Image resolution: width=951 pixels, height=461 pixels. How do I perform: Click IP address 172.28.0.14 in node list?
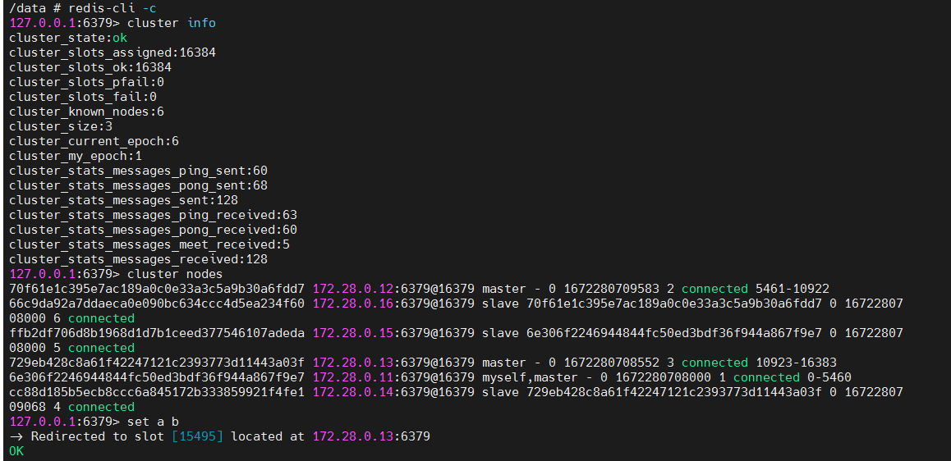[x=354, y=392]
